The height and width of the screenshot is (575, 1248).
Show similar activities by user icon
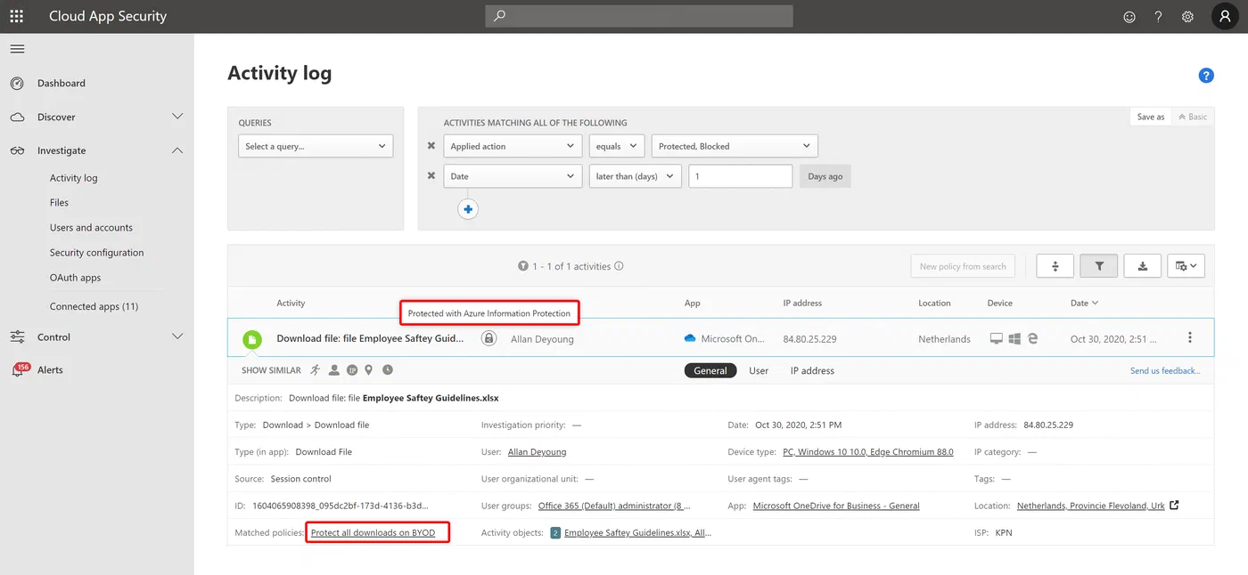pos(333,370)
